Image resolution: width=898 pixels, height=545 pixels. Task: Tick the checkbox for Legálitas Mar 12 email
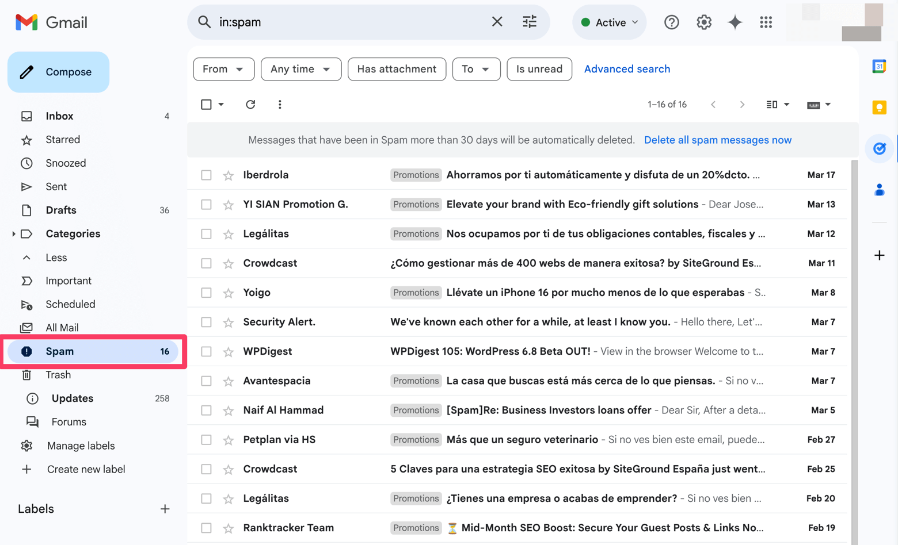click(206, 234)
